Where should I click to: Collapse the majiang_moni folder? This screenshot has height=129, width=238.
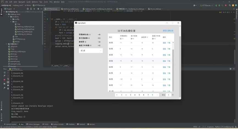[x=7, y=14]
